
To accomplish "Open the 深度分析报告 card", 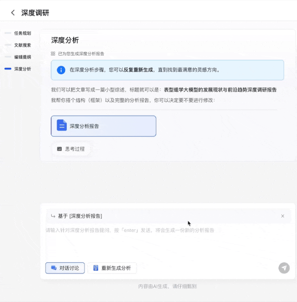I will [x=103, y=126].
